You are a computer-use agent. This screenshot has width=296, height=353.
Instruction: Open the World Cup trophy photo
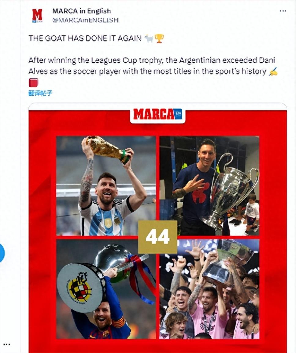pos(106,186)
